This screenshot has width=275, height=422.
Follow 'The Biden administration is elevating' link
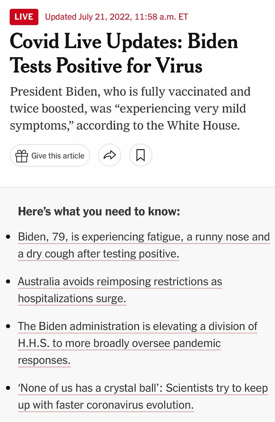[138, 343]
